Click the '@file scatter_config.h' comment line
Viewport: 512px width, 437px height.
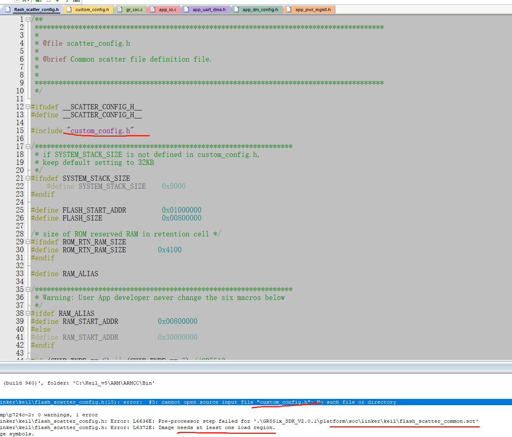point(82,43)
